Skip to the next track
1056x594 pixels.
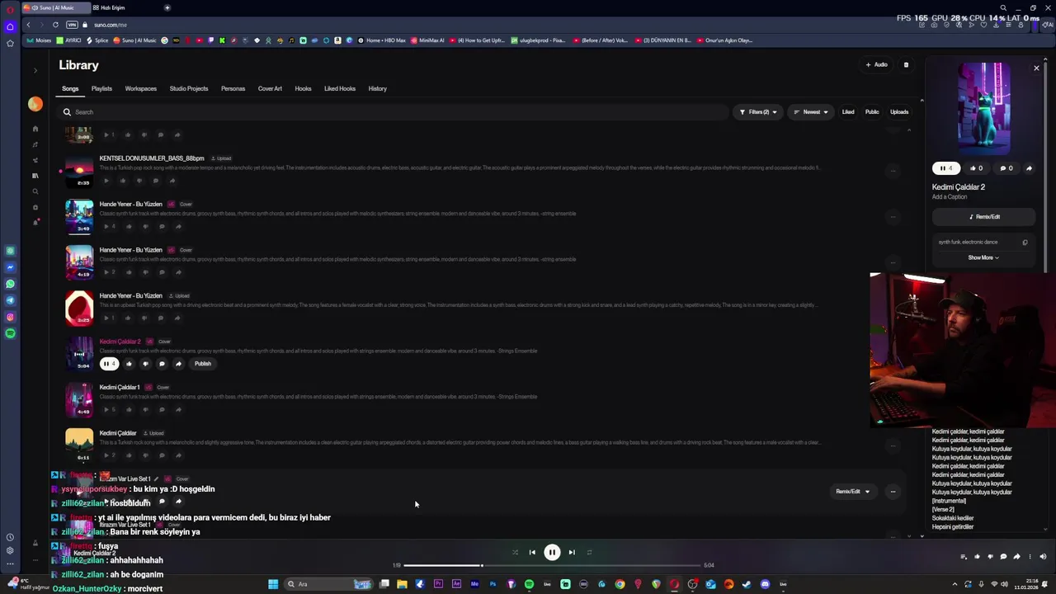pyautogui.click(x=572, y=552)
